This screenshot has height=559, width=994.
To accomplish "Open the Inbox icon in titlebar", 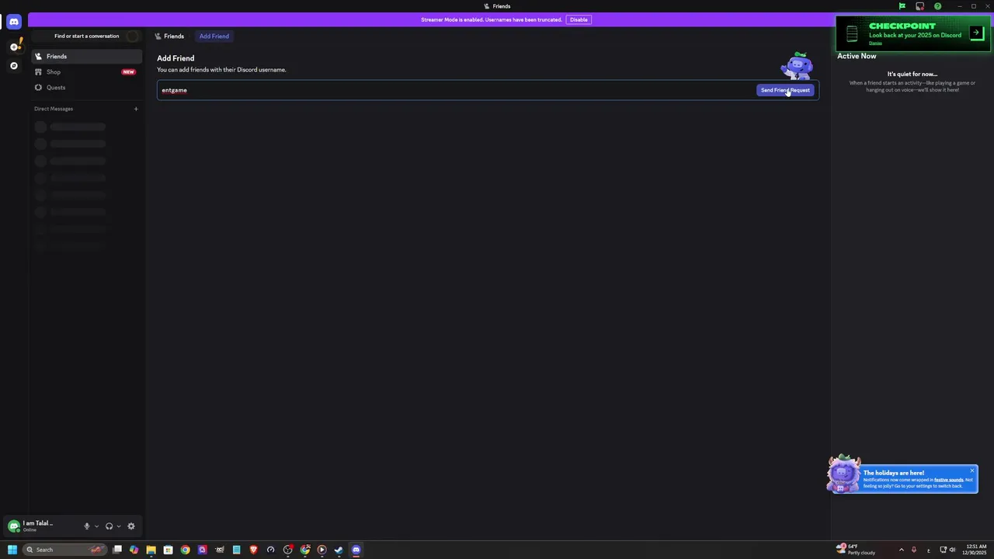I will click(920, 6).
